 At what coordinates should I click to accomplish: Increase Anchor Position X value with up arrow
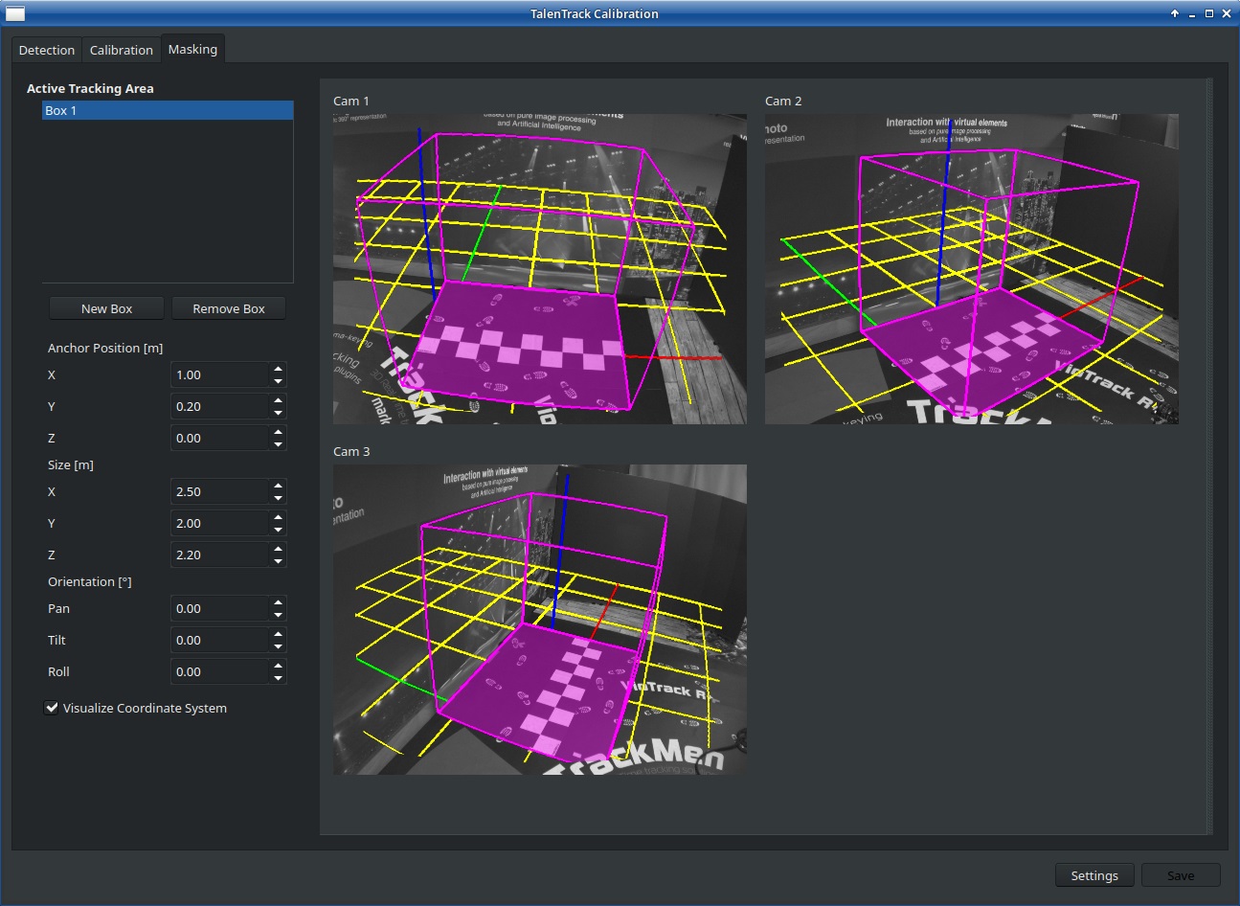click(278, 369)
